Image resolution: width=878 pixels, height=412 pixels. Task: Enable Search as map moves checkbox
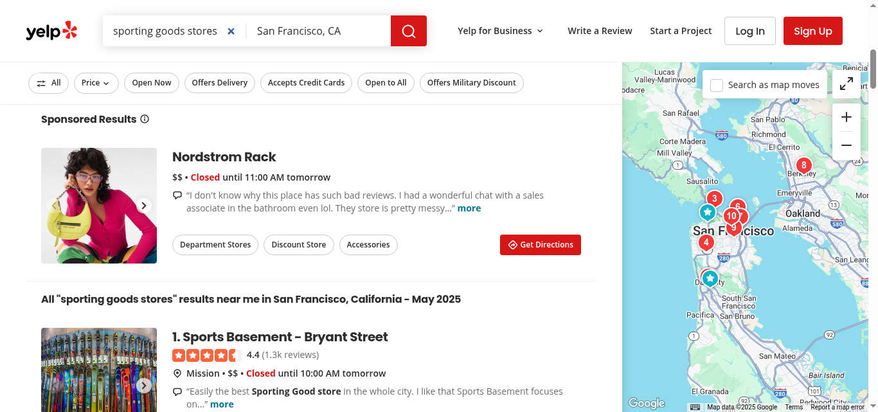point(717,85)
